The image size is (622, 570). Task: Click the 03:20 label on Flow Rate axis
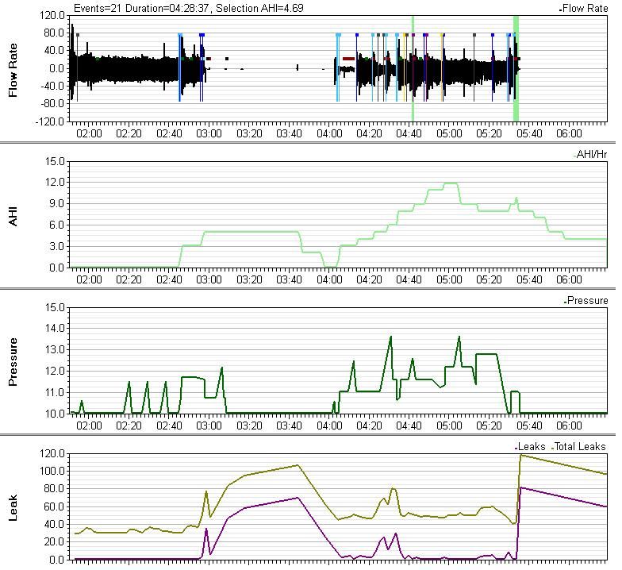tap(249, 133)
